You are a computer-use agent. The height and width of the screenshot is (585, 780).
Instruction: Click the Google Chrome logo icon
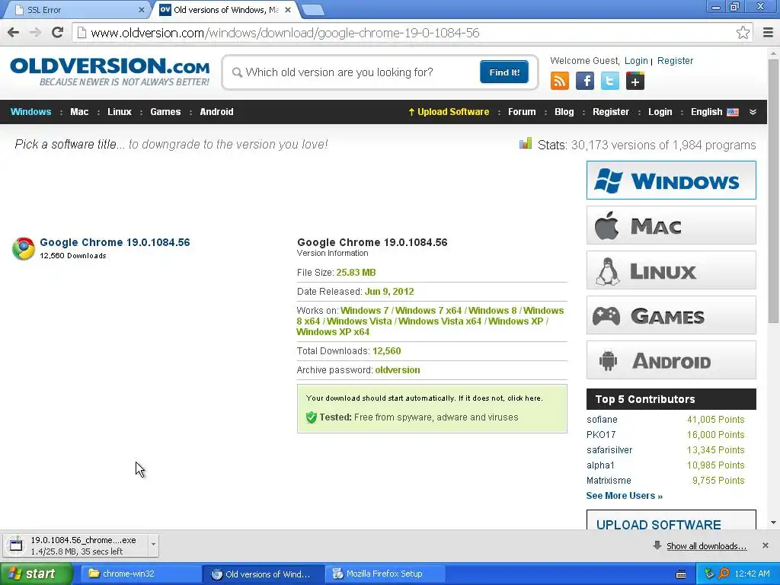[24, 248]
